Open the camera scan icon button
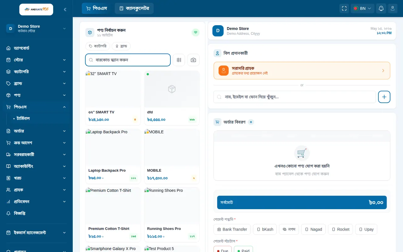 193,60
